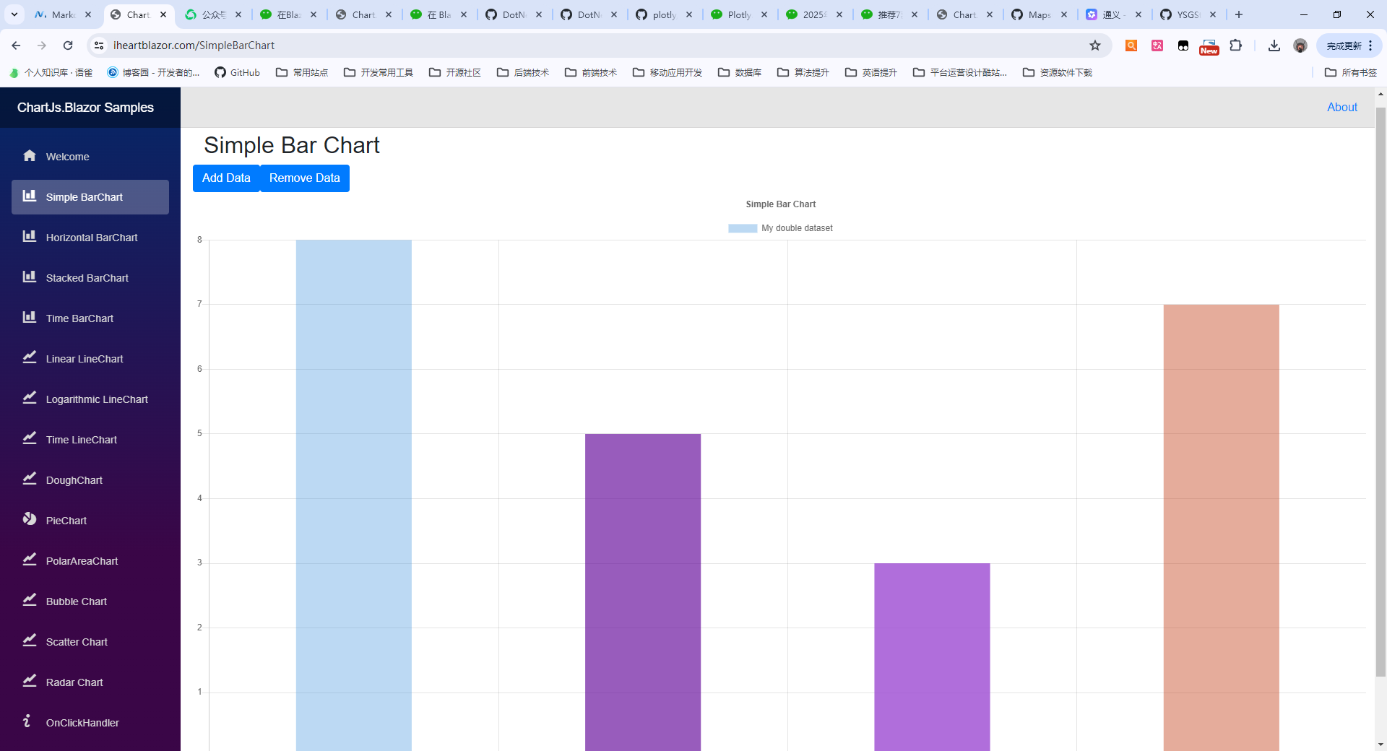This screenshot has width=1387, height=751.
Task: Click the OnClickHandler info icon
Action: 27,721
